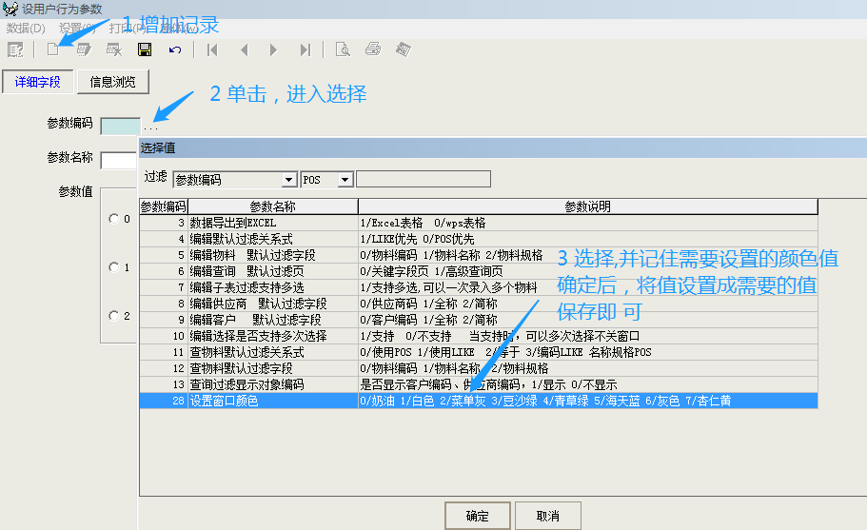Click the 确定 button
The height and width of the screenshot is (530, 867).
tap(478, 516)
